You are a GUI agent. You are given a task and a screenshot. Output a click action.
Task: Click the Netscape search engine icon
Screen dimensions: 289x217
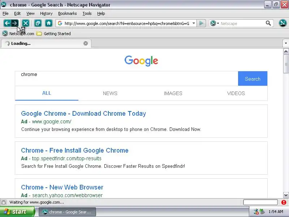pos(213,23)
